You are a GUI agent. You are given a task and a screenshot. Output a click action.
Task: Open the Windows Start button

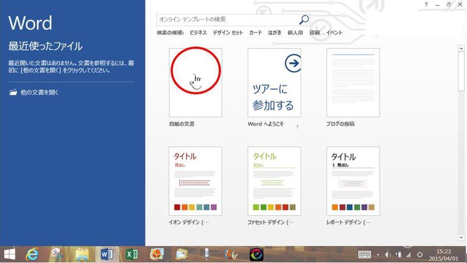10,254
